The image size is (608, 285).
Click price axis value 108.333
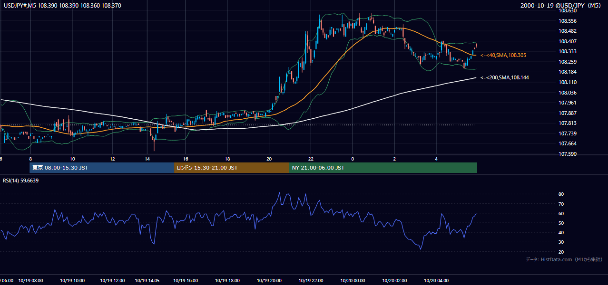pyautogui.click(x=568, y=51)
